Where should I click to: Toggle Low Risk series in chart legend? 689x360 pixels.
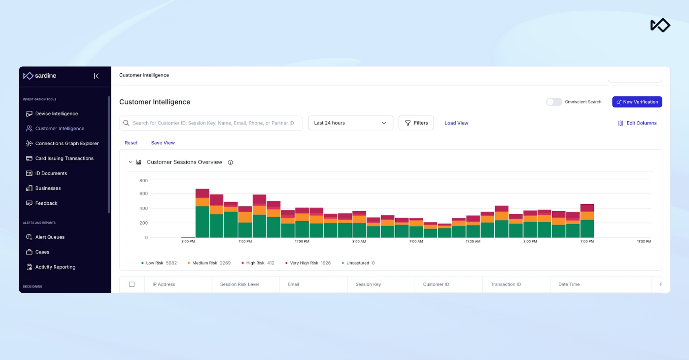coord(154,263)
